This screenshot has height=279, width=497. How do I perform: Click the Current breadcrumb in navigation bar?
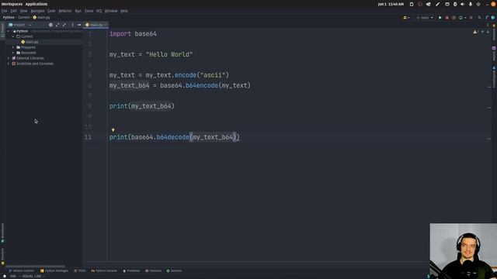(x=23, y=17)
